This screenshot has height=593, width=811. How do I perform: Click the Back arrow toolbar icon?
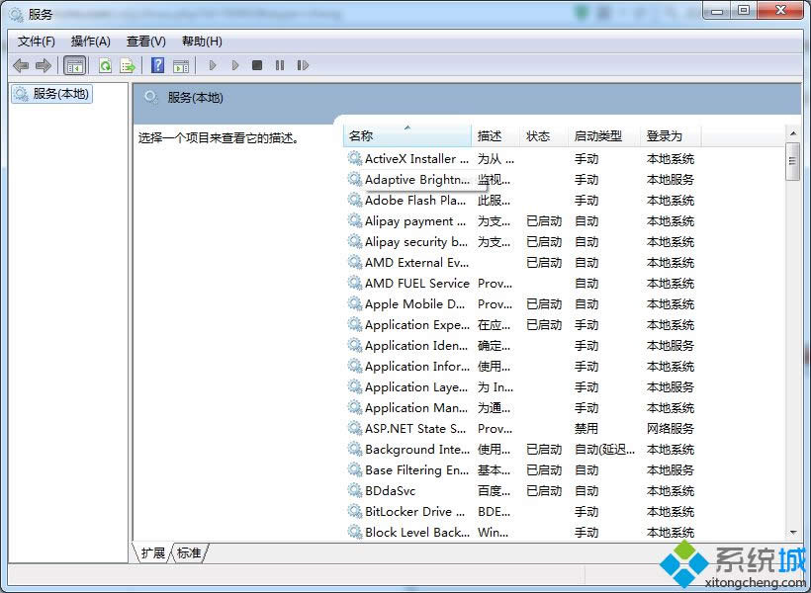21,65
